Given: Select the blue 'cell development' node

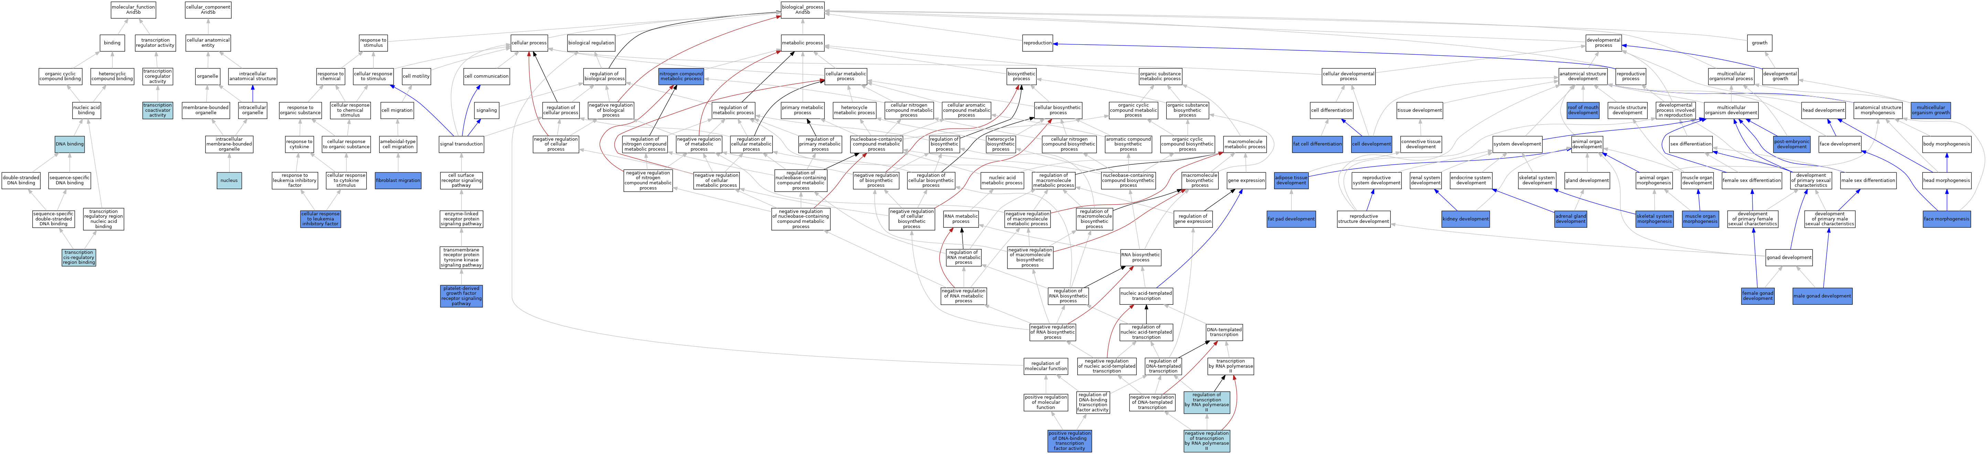Looking at the screenshot, I should click(x=1371, y=144).
